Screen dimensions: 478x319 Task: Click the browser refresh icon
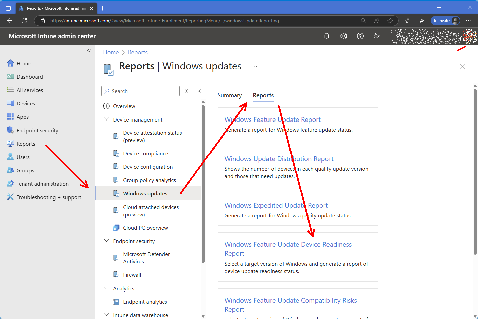pos(24,21)
